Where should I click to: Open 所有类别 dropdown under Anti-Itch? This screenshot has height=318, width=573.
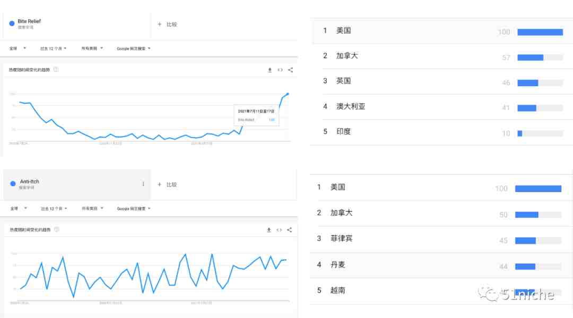point(92,208)
